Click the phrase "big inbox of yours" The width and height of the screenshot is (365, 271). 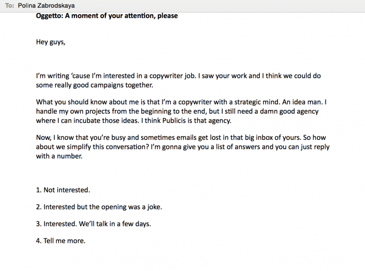[264, 137]
